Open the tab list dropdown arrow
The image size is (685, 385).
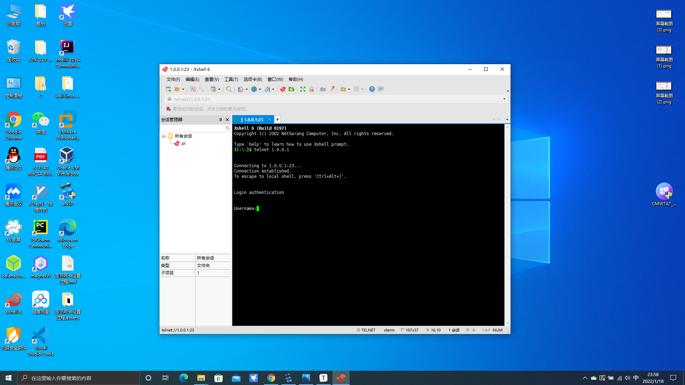507,120
